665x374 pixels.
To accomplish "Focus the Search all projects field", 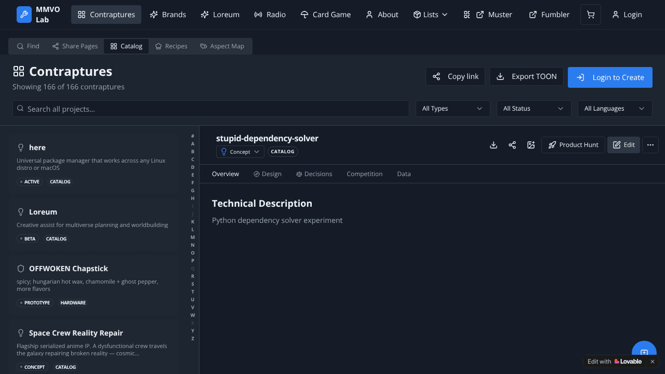I will pos(211,109).
